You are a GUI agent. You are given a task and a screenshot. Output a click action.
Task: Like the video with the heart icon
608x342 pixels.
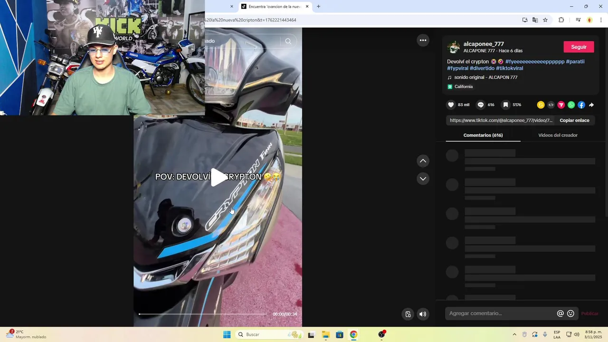point(451,105)
